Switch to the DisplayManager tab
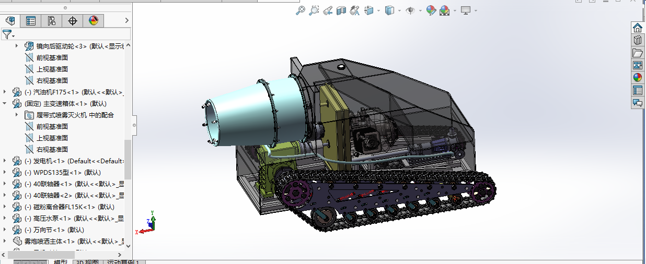This screenshot has height=264, width=646. click(x=94, y=21)
